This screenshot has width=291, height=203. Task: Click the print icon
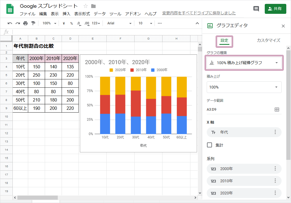[25, 23]
